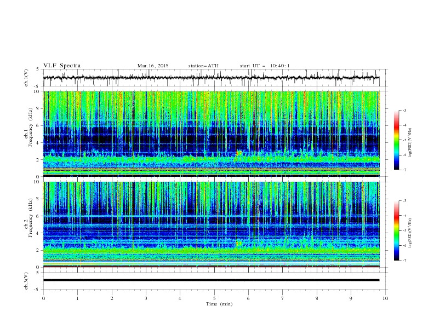Image resolution: width=434 pixels, height=335 pixels.
Task: Click the "ch.1(V)" axis label
Action: [x=26, y=78]
